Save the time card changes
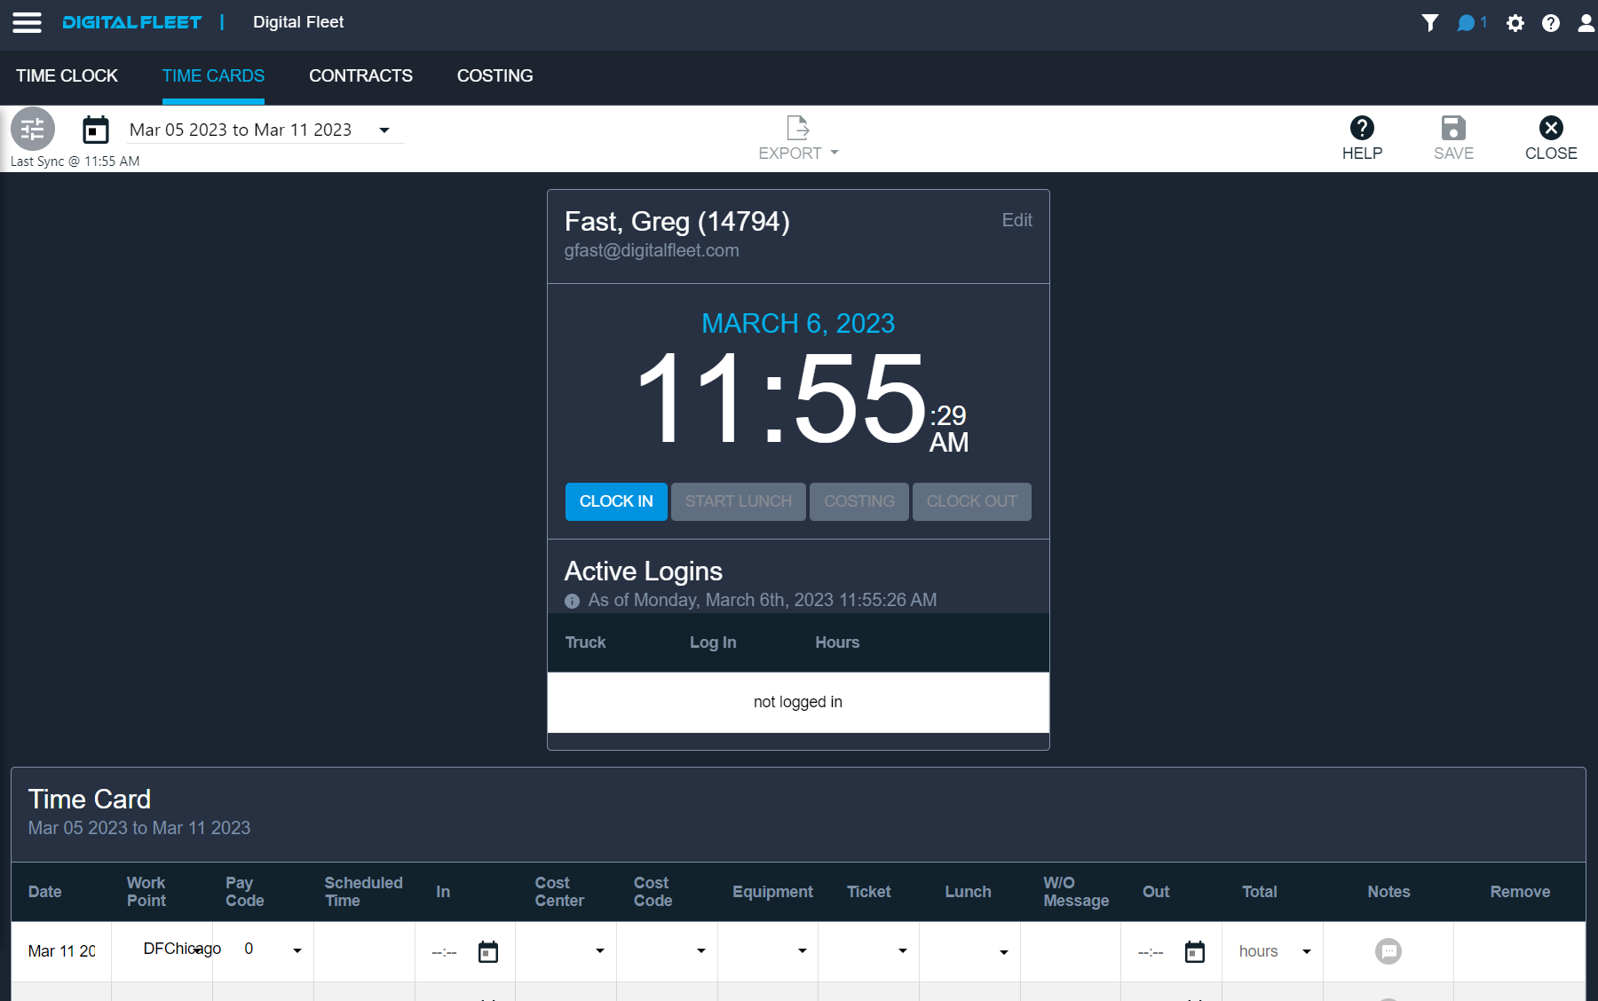Image resolution: width=1598 pixels, height=1001 pixels. [1452, 138]
